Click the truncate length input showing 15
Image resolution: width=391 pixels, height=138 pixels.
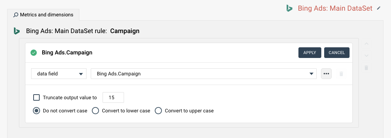coord(113,97)
